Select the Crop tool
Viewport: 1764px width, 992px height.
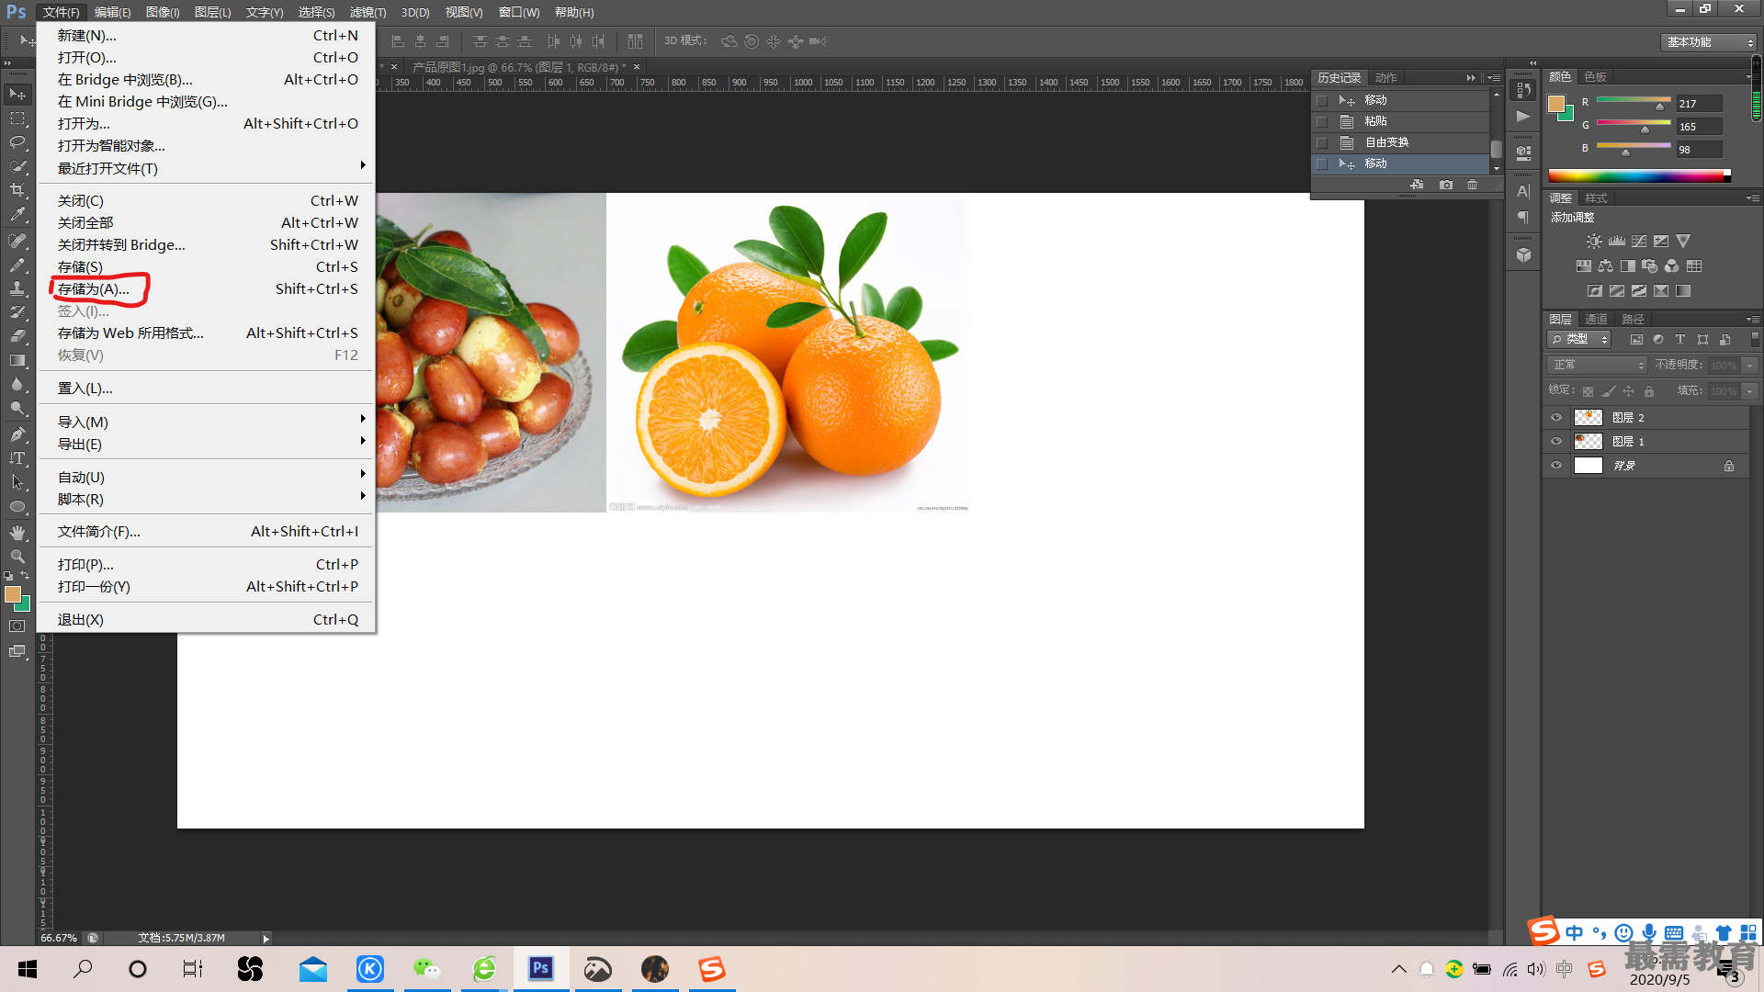(x=17, y=190)
